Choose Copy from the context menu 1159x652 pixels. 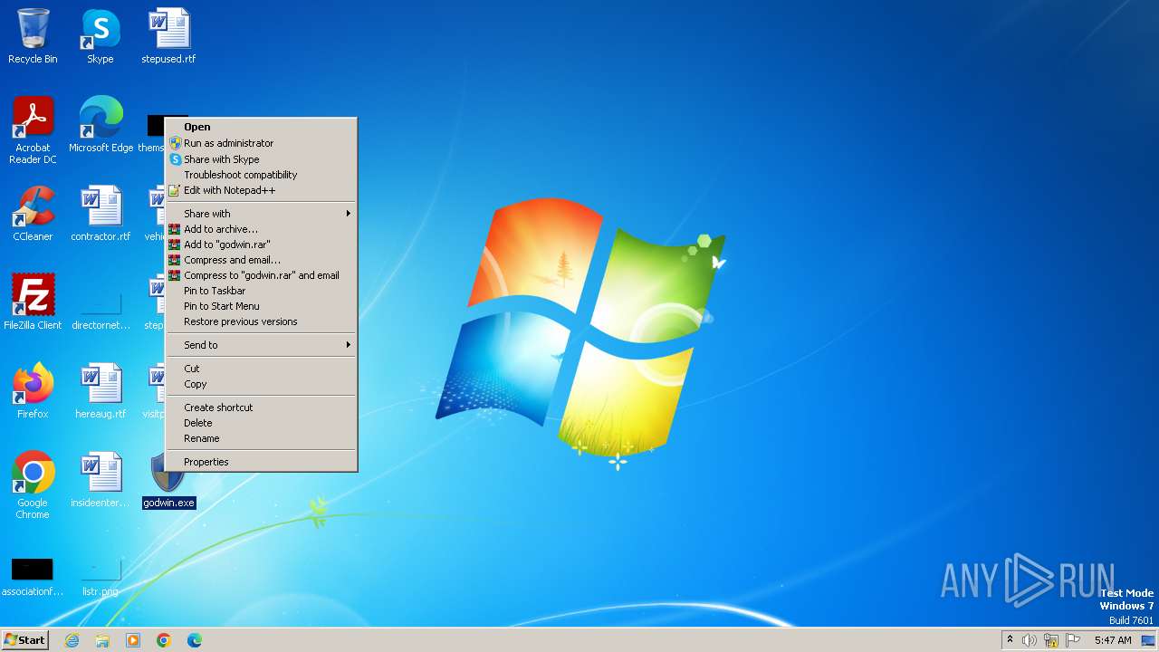click(261, 384)
